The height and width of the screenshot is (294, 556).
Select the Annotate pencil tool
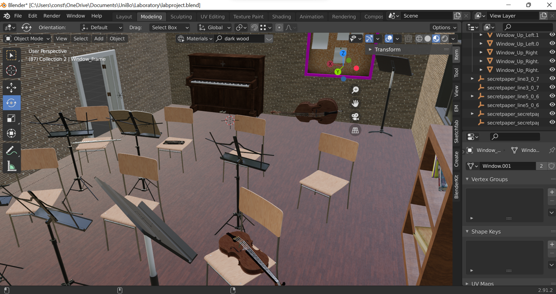coord(11,151)
